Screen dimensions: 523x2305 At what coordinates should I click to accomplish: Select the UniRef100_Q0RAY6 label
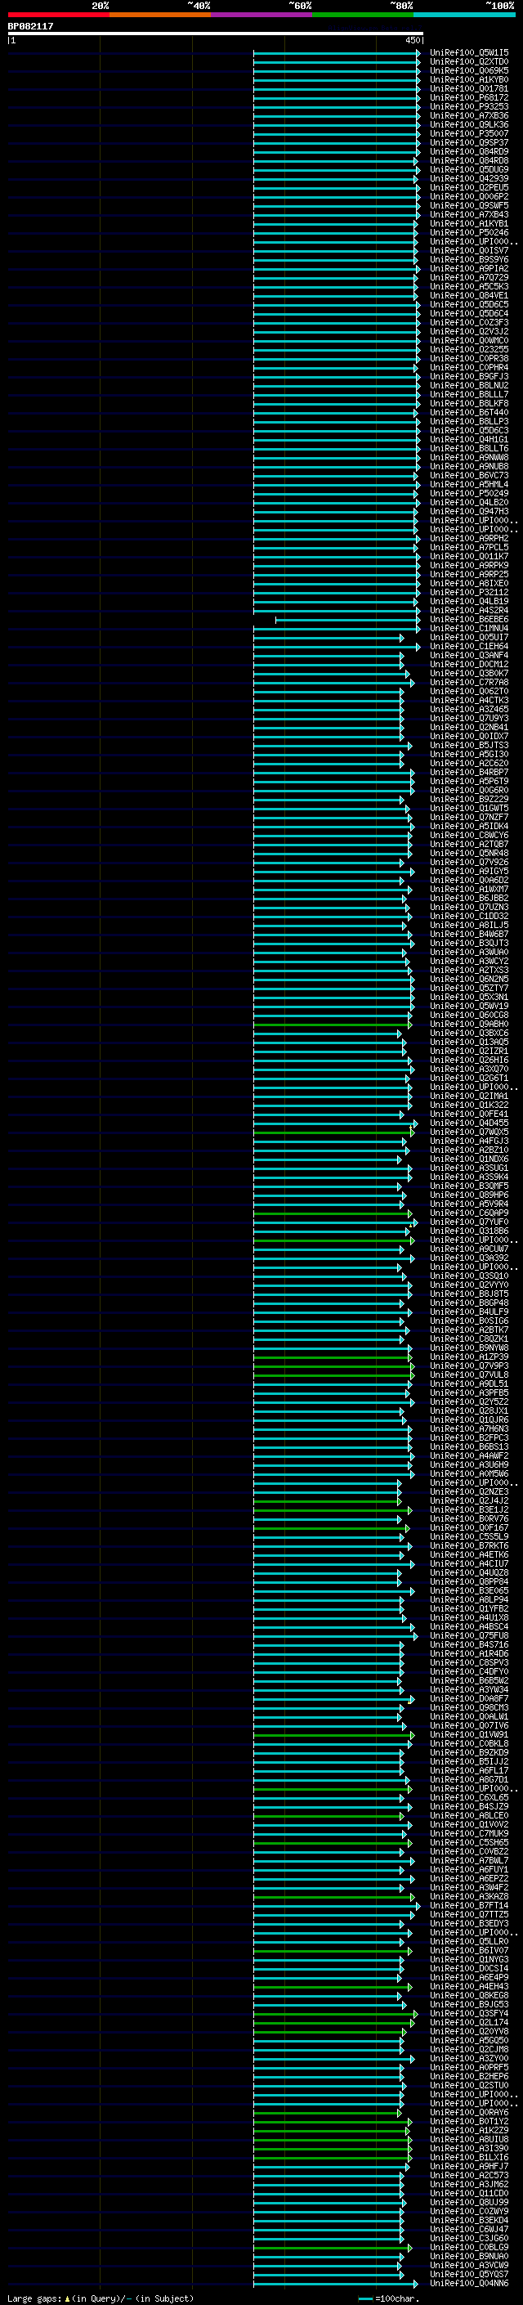click(469, 2112)
